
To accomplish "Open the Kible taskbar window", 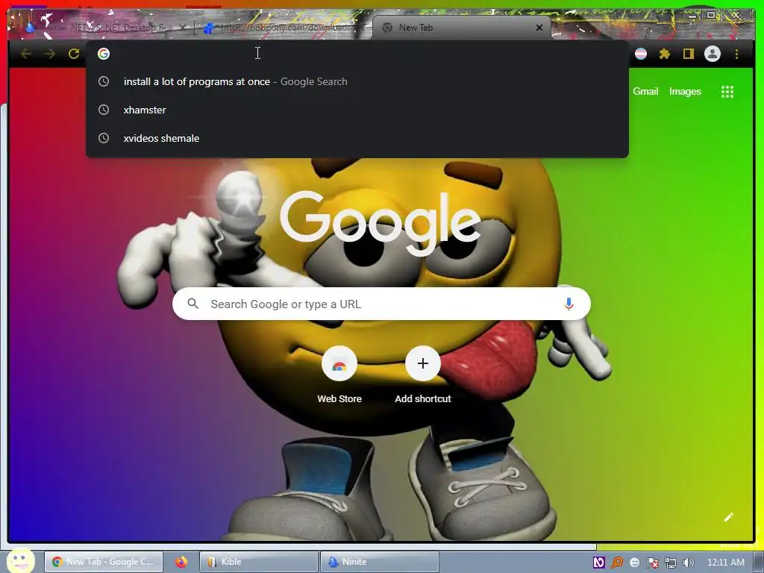I will (x=259, y=562).
